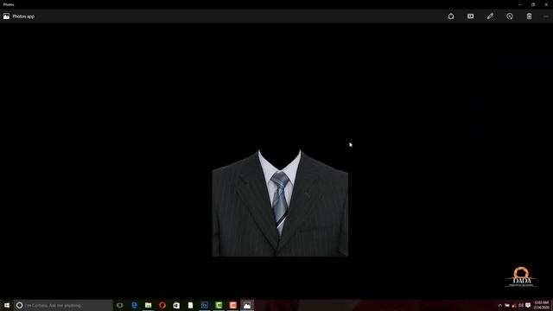The image size is (553, 311).
Task: Start the slideshow from the toolbar
Action: coord(470,16)
